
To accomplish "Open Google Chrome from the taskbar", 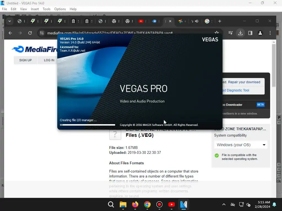I will coord(147,204).
